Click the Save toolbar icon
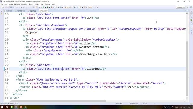 pyautogui.click(x=6, y=7)
